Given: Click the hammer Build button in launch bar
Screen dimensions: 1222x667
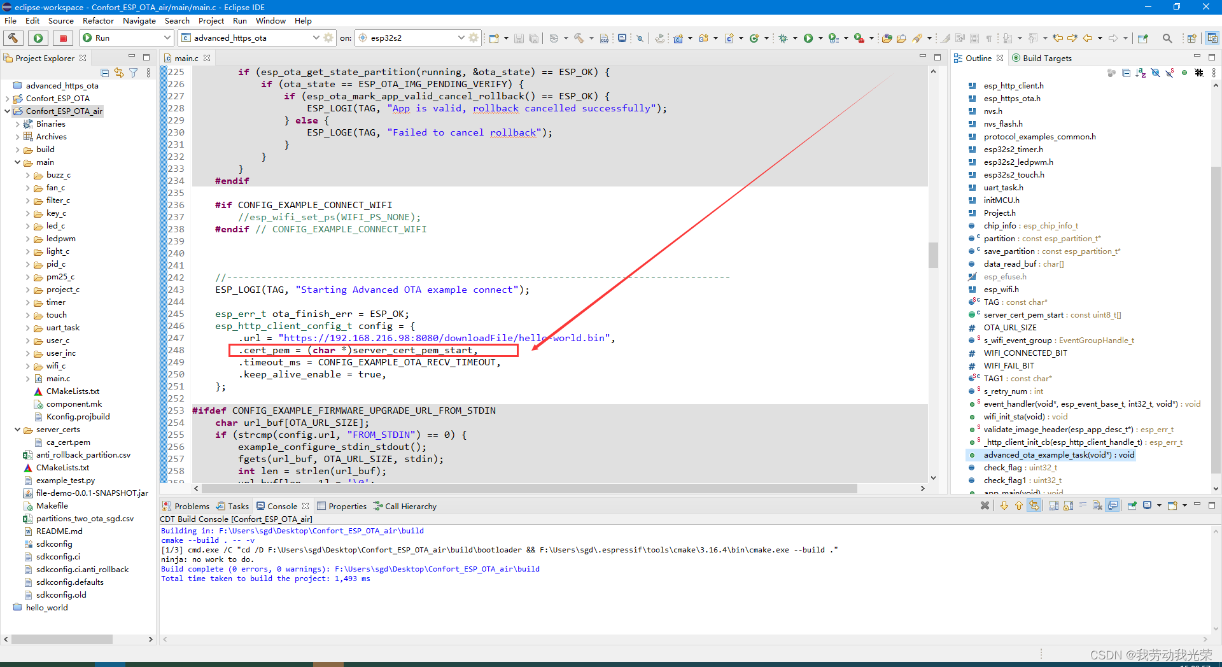Looking at the screenshot, I should pyautogui.click(x=13, y=38).
